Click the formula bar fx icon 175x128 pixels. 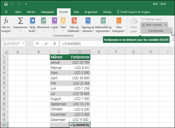coord(55,44)
